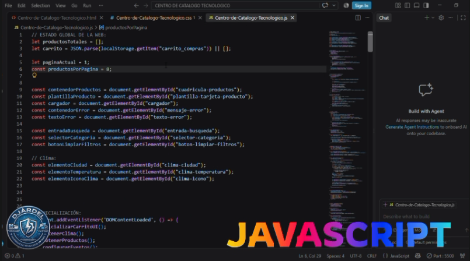Toggle the primary side bar visibility
The image size is (470, 261).
pos(407,5)
